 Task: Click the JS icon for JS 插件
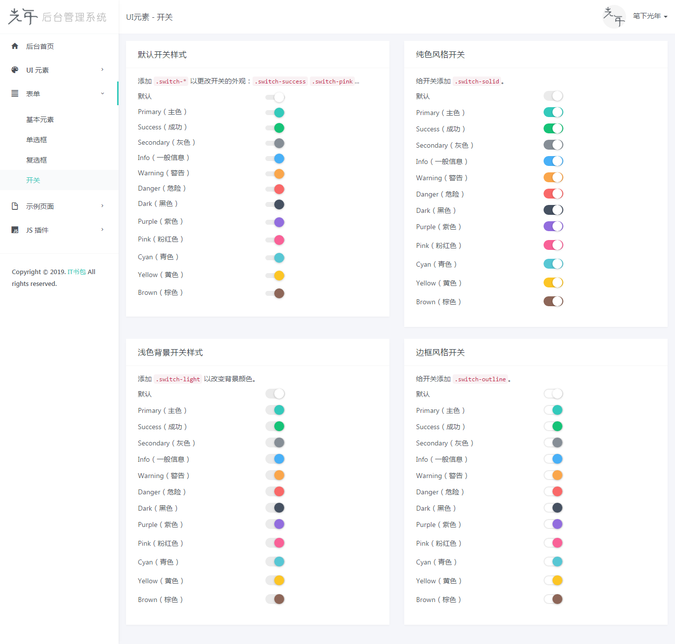[x=15, y=230]
